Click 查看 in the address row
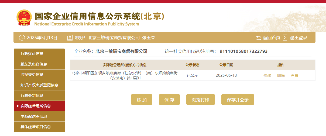 294,75
